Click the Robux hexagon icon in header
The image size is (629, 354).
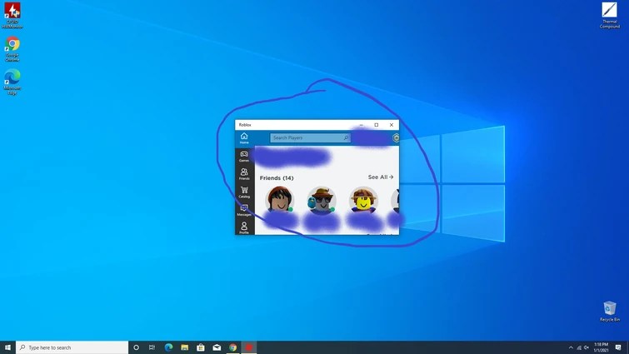tap(396, 138)
